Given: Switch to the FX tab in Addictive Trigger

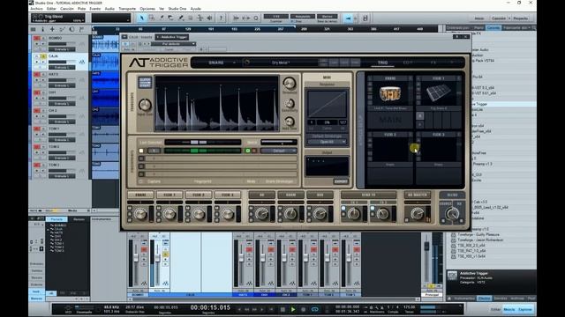Looking at the screenshot, I should pos(433,63).
